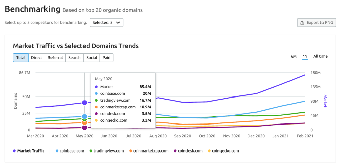The image size is (340, 166).
Task: Set time range to 6M
Action: 294,56
